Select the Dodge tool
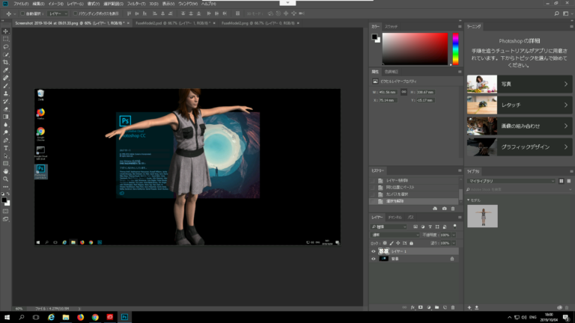The image size is (575, 323). pyautogui.click(x=6, y=132)
